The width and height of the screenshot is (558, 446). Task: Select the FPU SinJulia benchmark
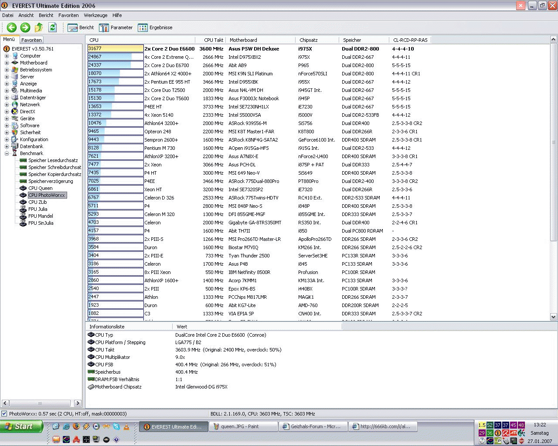[41, 223]
